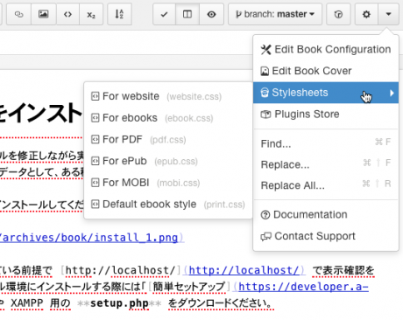Viewport: 403px width, 320px height.
Task: Click the picture icon by Edit Book Cover
Action: [x=265, y=71]
